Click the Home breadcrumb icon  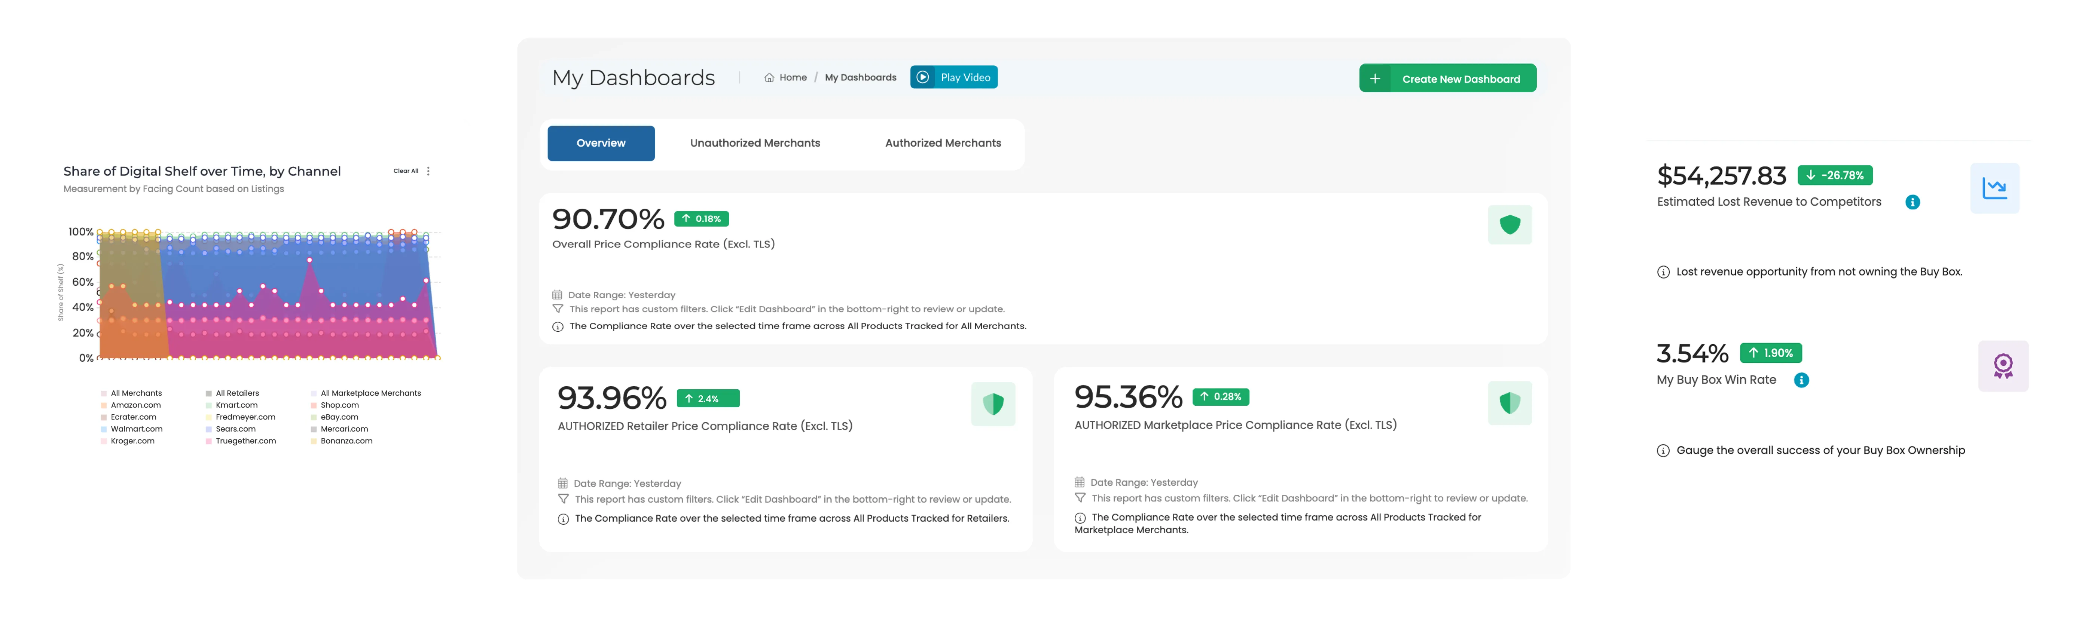click(769, 78)
